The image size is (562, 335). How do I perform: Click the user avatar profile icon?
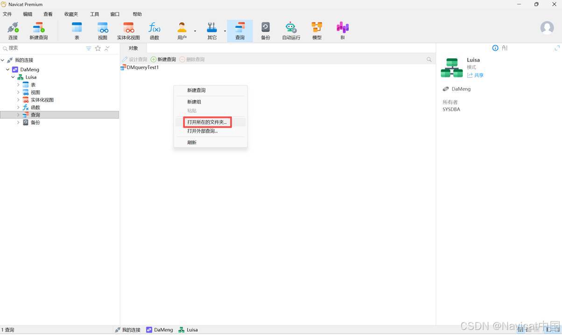click(547, 28)
